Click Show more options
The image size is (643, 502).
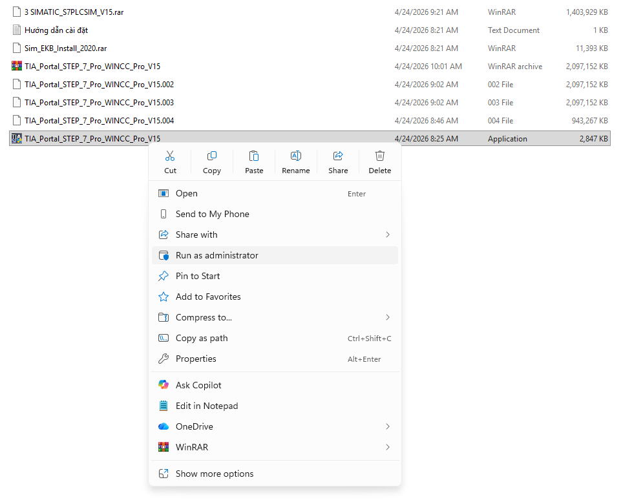point(215,474)
